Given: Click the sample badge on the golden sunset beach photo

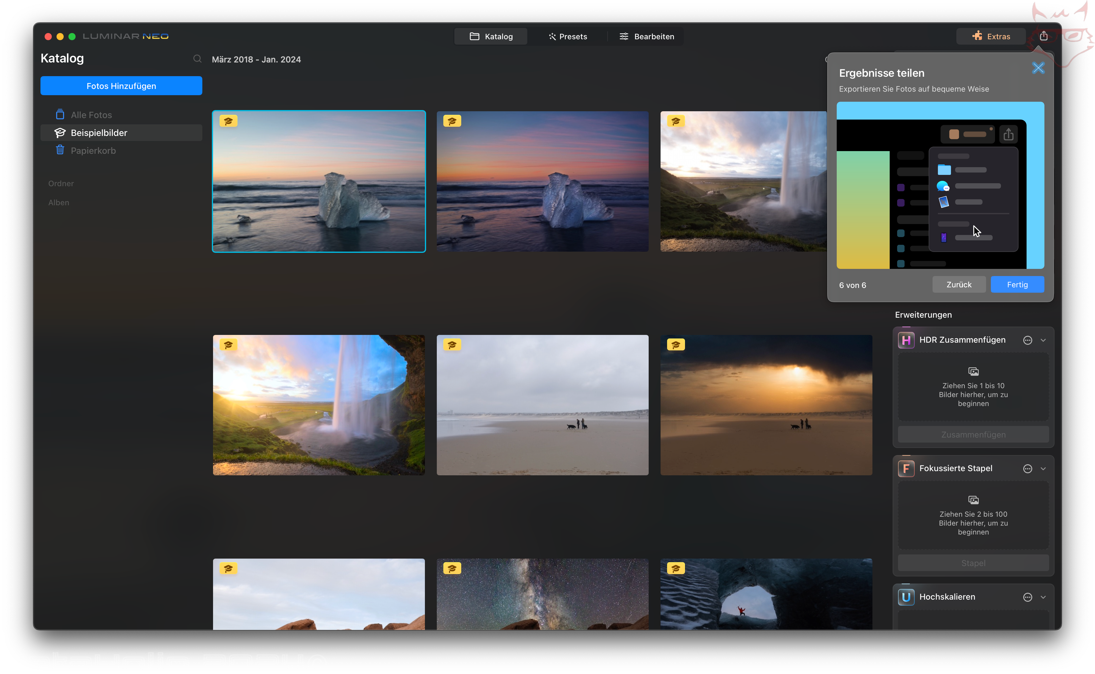Looking at the screenshot, I should (676, 344).
